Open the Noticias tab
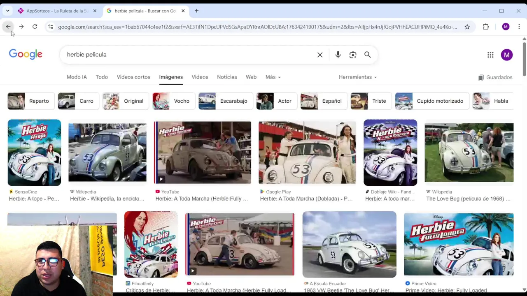This screenshot has height=296, width=527. (x=227, y=77)
